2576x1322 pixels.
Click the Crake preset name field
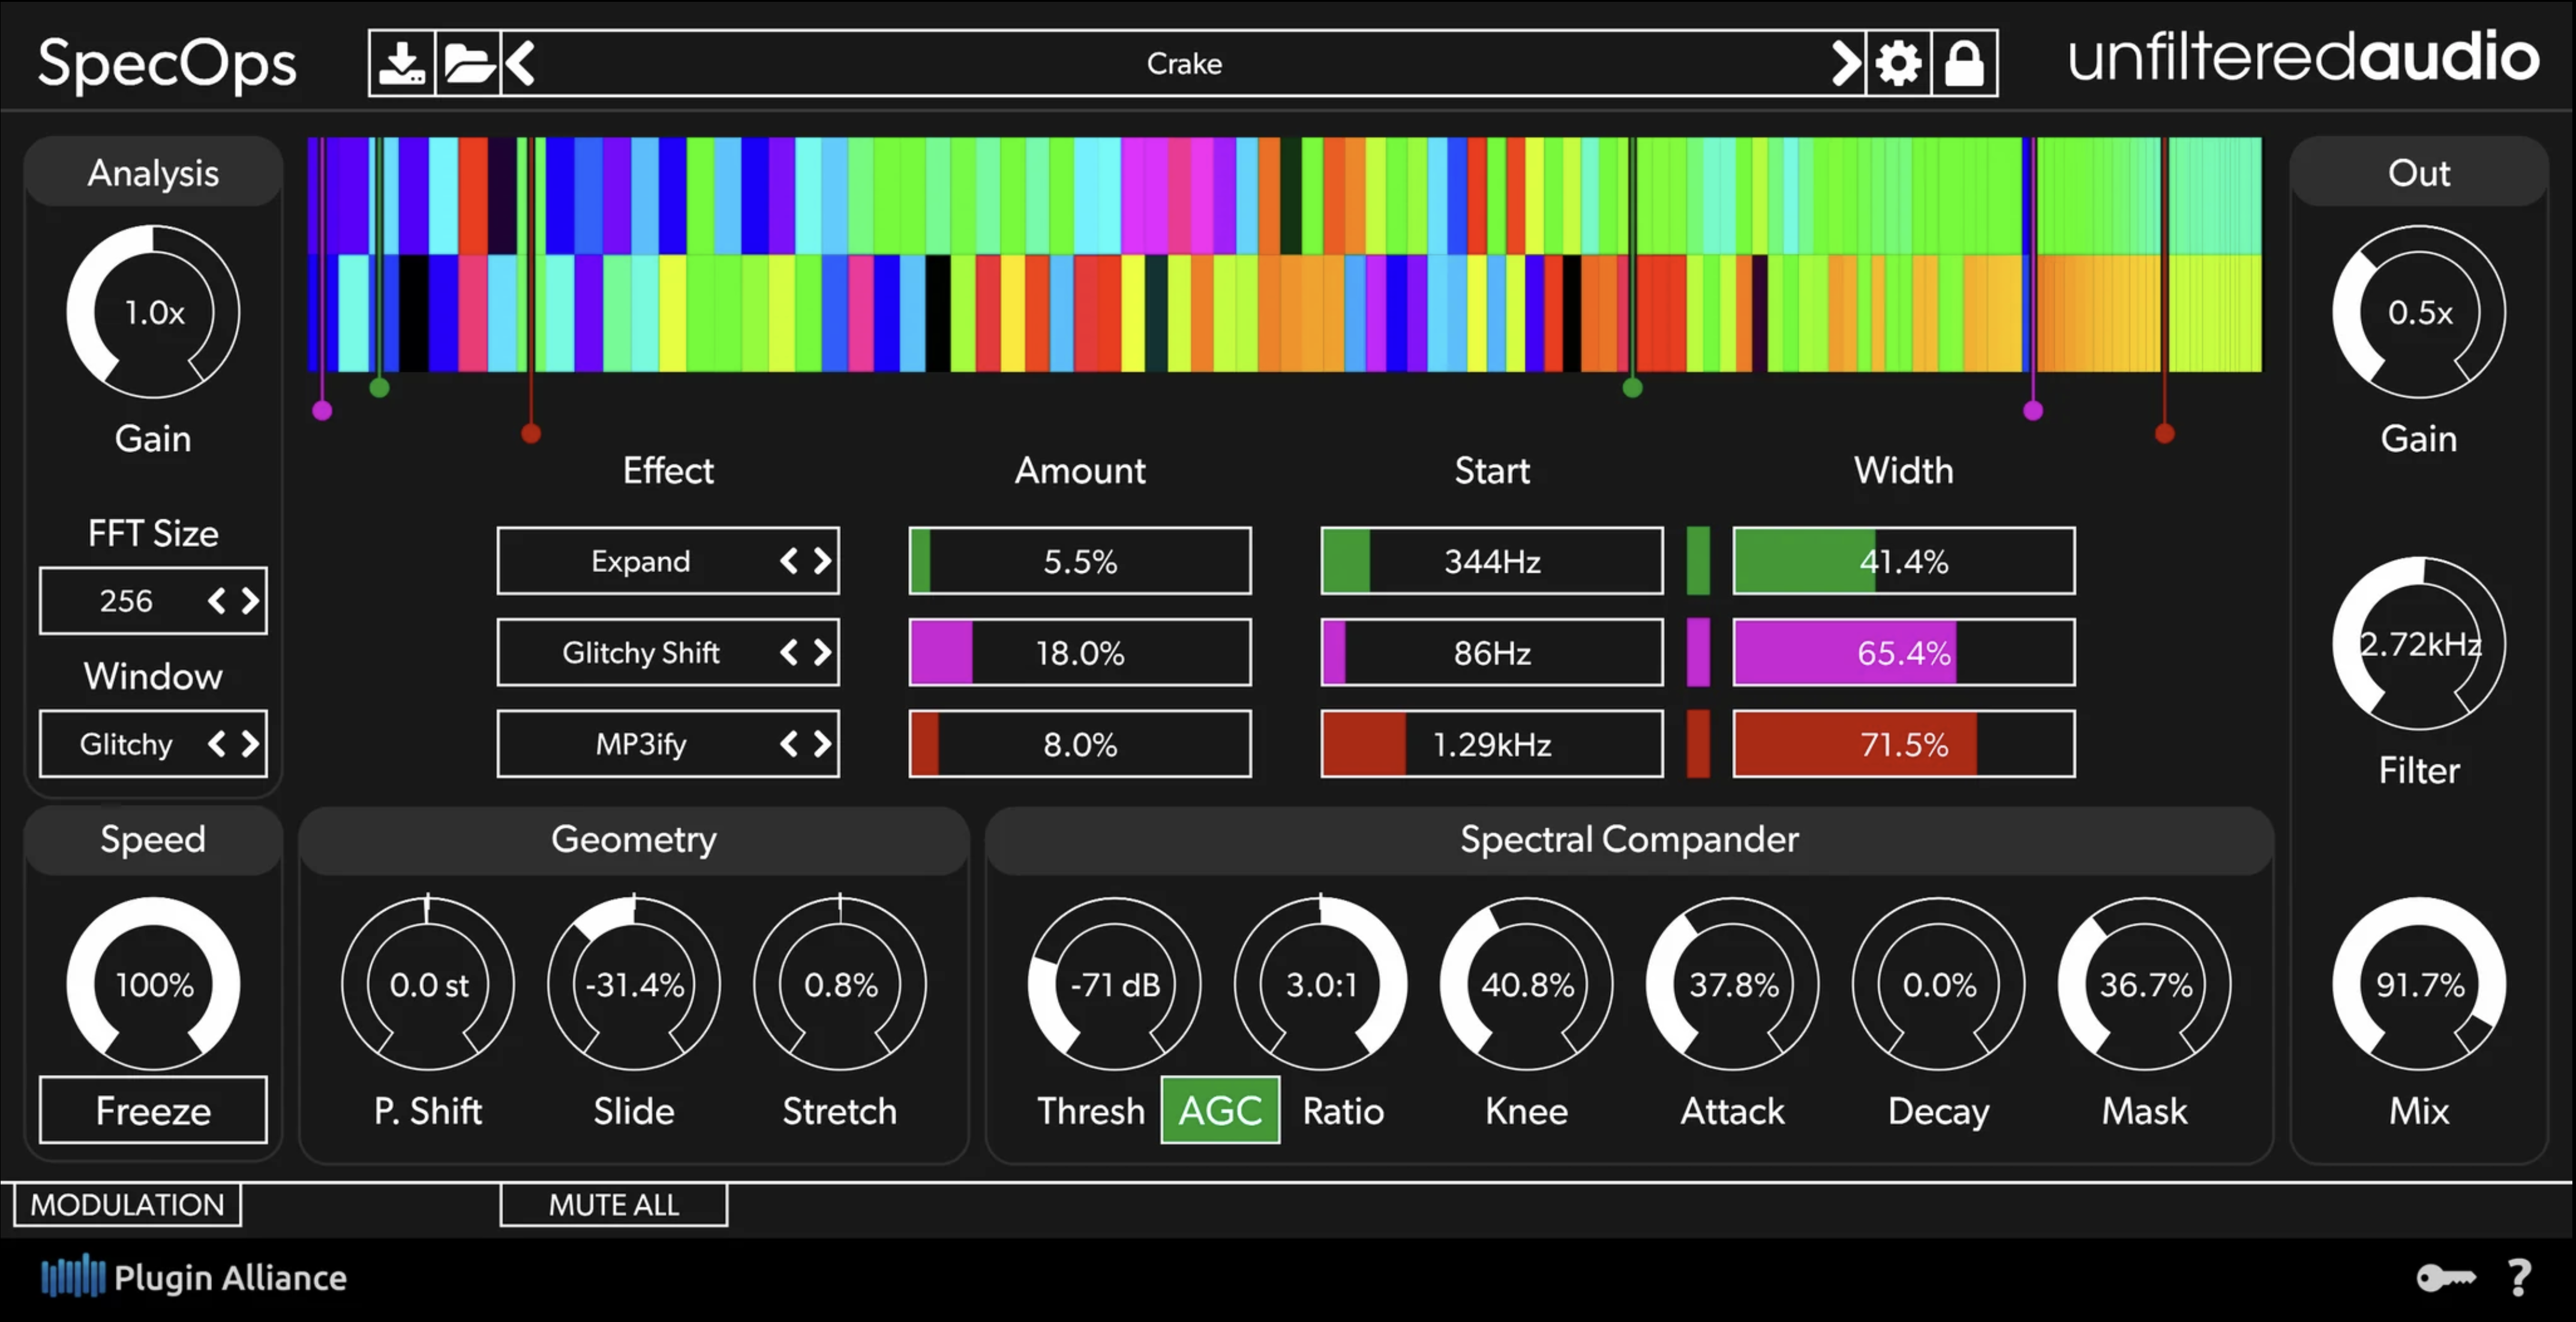(x=1184, y=63)
